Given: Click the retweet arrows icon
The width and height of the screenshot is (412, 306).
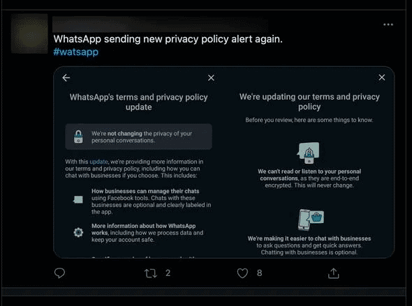Looking at the screenshot, I should click(x=151, y=273).
